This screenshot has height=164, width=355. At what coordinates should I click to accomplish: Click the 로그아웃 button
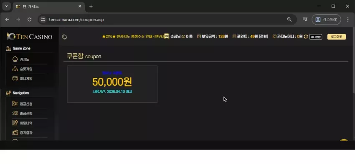337,37
